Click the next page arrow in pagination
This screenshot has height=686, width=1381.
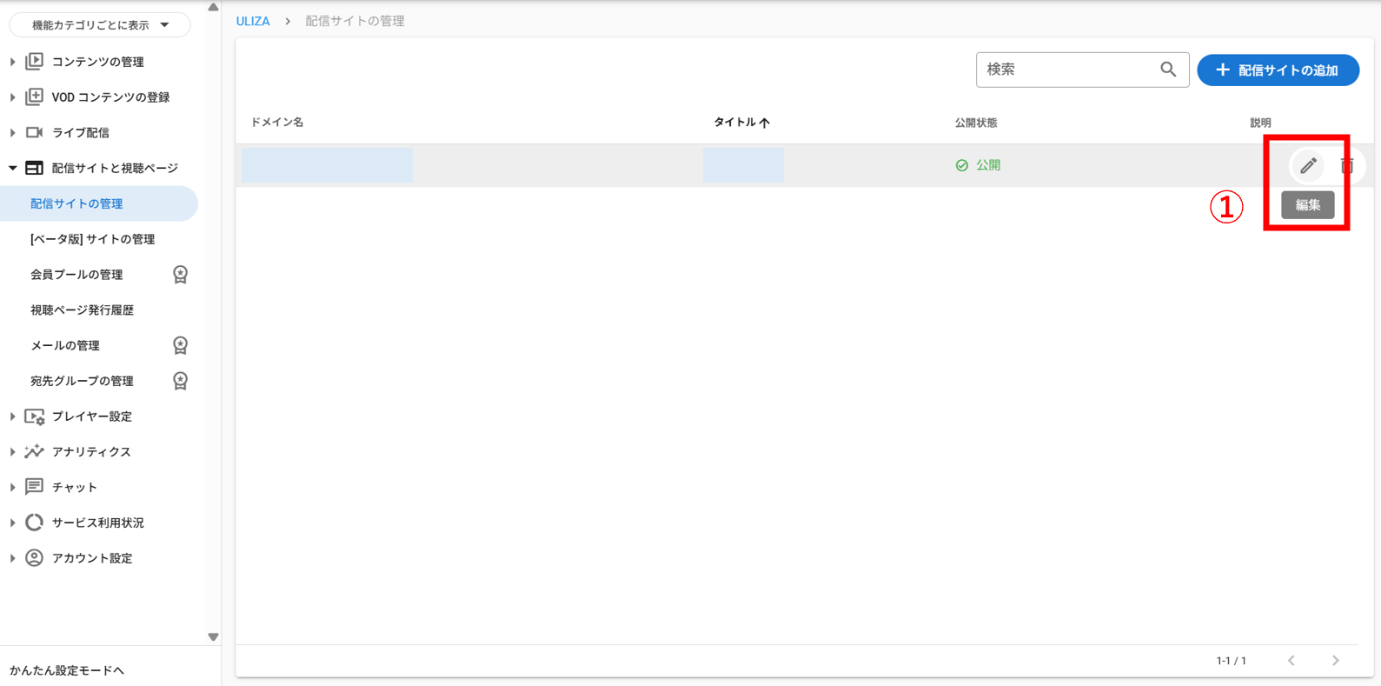1335,661
